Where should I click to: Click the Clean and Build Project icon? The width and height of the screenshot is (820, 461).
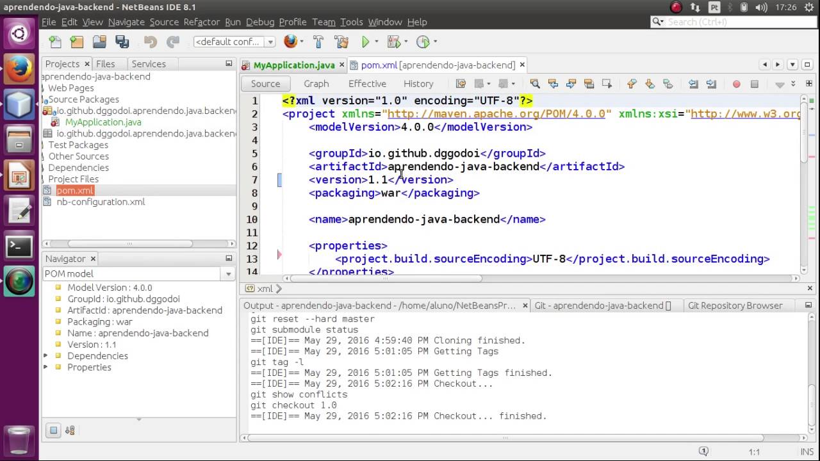coord(341,42)
